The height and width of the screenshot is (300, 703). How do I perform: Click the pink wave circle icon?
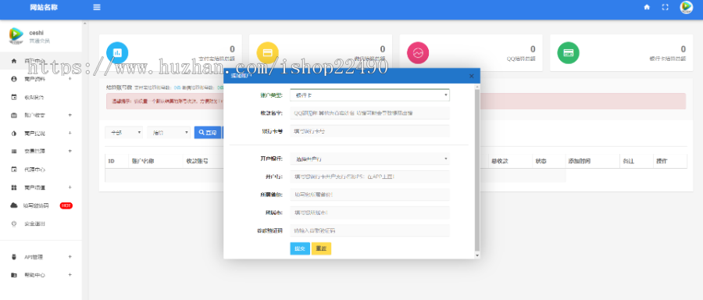tap(418, 53)
